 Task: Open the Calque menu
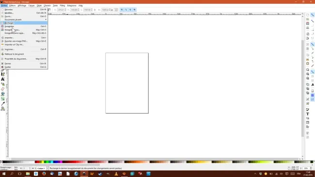click(31, 6)
